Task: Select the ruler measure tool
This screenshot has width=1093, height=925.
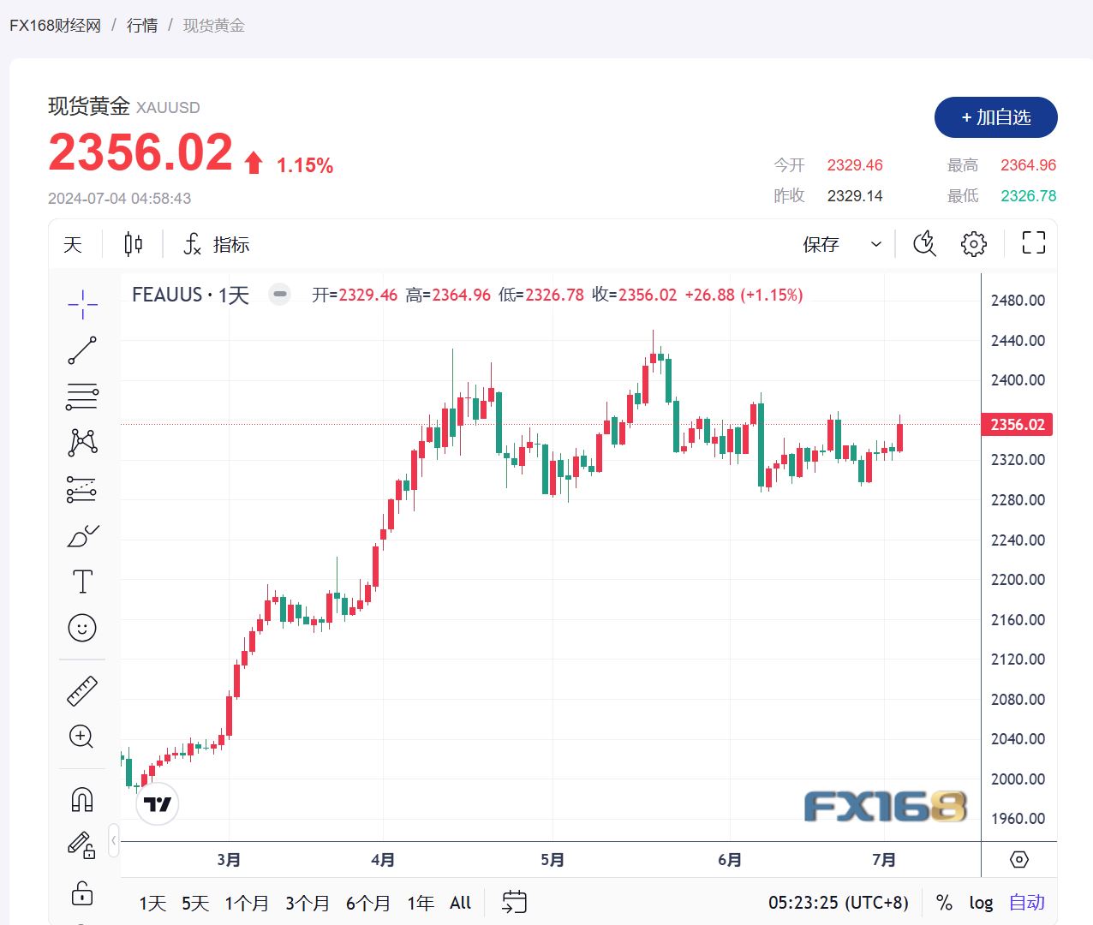Action: (82, 691)
